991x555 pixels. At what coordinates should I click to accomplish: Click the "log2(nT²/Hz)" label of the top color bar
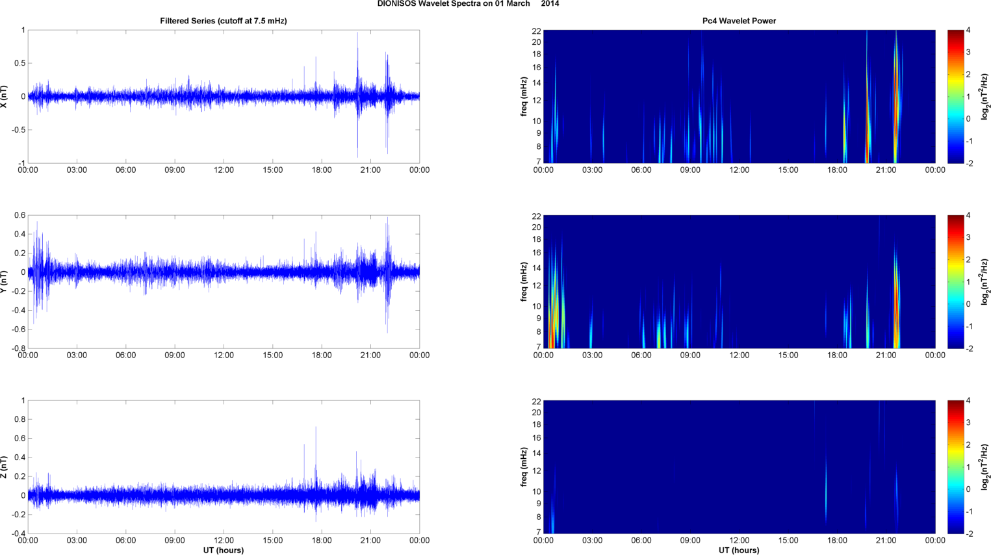pos(985,96)
